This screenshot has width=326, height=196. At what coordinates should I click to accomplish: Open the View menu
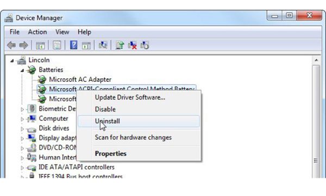(x=62, y=32)
